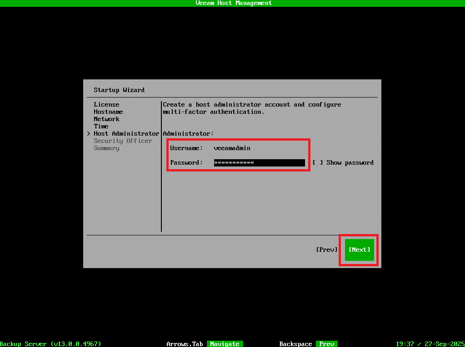Click the [Prev] button

click(327, 249)
